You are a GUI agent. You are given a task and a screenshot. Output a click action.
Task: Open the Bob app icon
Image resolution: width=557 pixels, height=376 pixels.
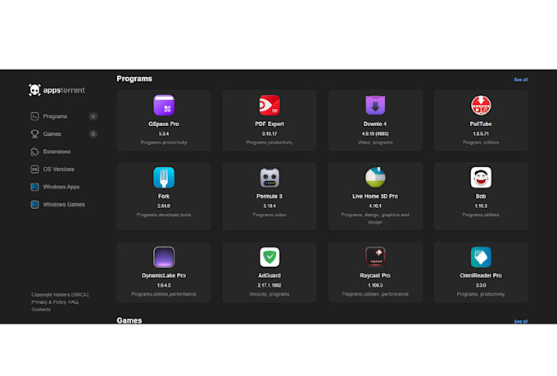(x=481, y=177)
